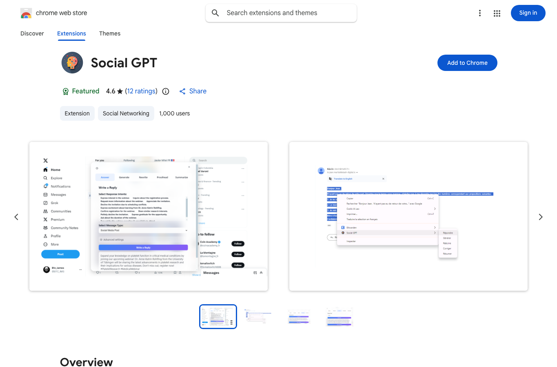The width and height of the screenshot is (557, 367).
Task: Click the 1,000 users text
Action: [175, 113]
